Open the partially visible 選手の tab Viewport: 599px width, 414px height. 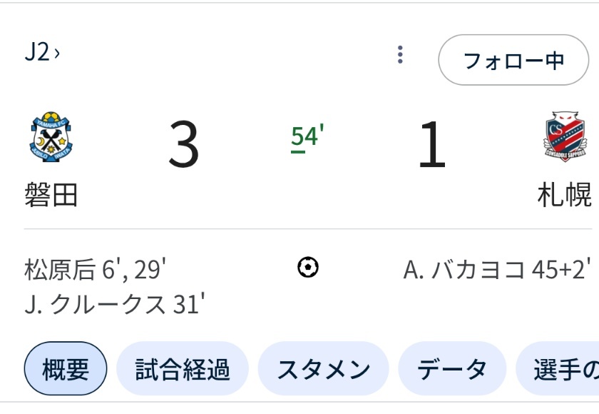pos(558,369)
